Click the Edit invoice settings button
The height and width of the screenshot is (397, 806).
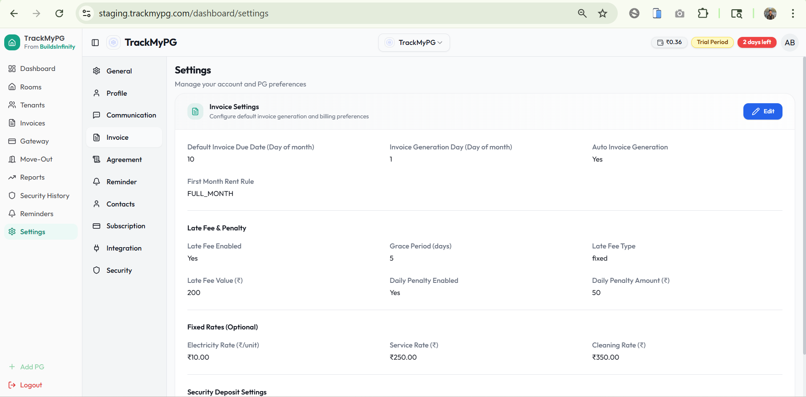(x=763, y=111)
